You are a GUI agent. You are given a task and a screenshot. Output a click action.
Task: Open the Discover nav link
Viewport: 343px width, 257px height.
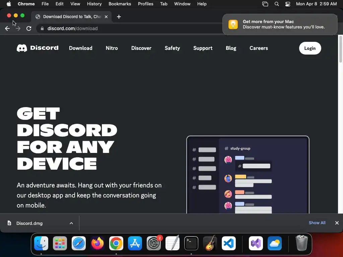[x=141, y=48]
